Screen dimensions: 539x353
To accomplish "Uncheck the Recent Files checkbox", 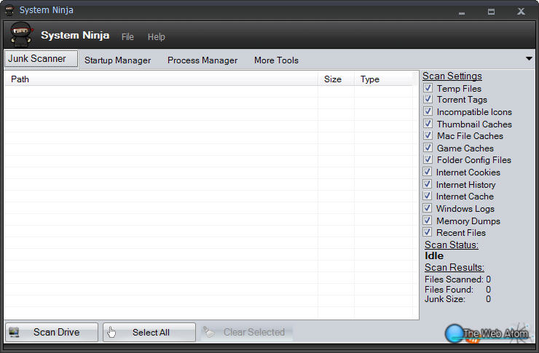I will pyautogui.click(x=428, y=232).
